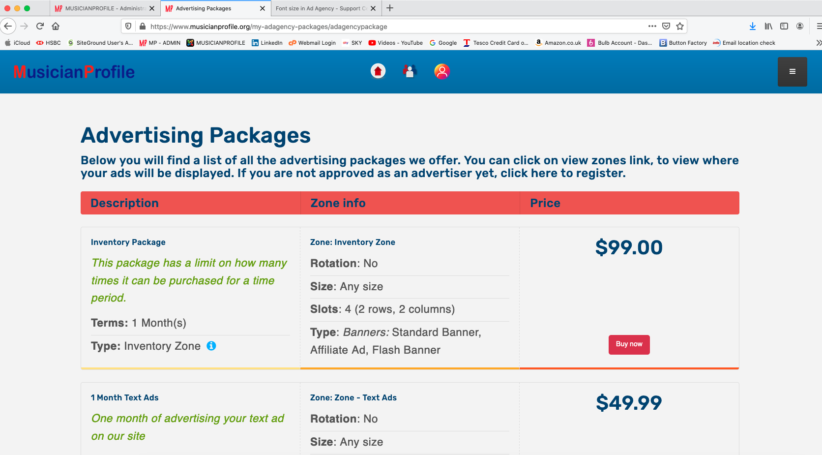
Task: Switch to MUSICIANPROFILE Administration tab
Action: [x=104, y=8]
